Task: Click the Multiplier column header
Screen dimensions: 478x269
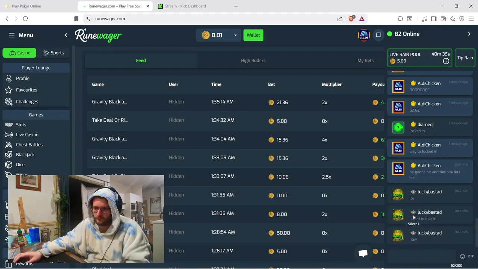Action: [x=332, y=84]
